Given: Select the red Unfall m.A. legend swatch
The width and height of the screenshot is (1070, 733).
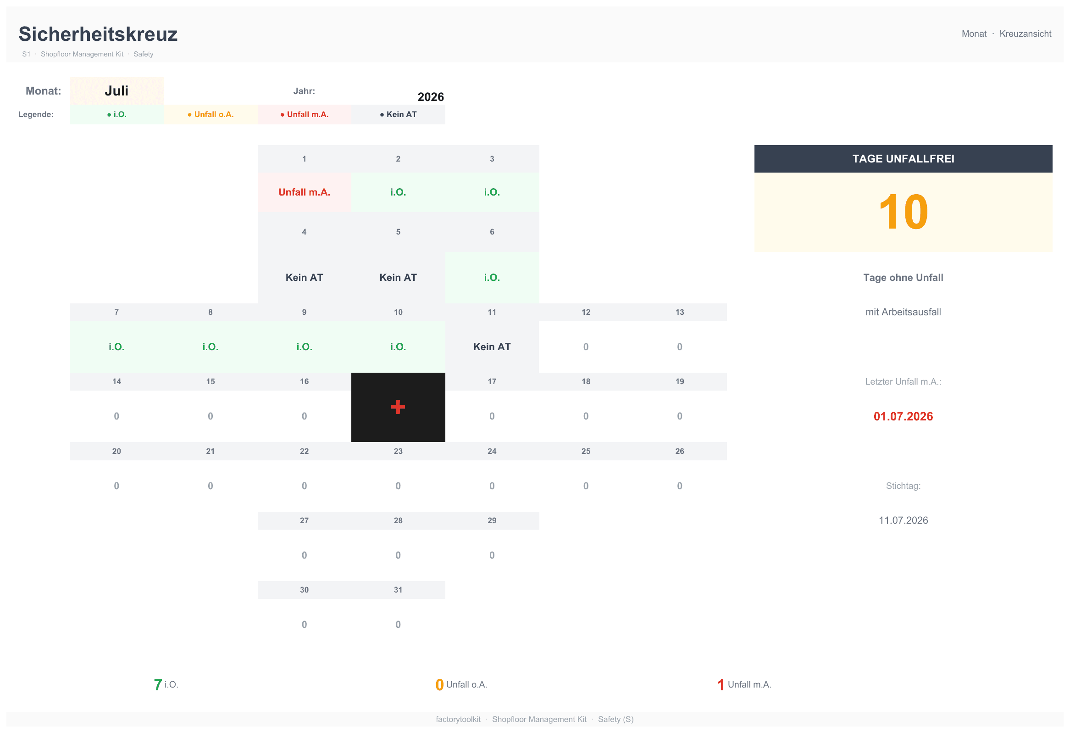Looking at the screenshot, I should coord(305,114).
